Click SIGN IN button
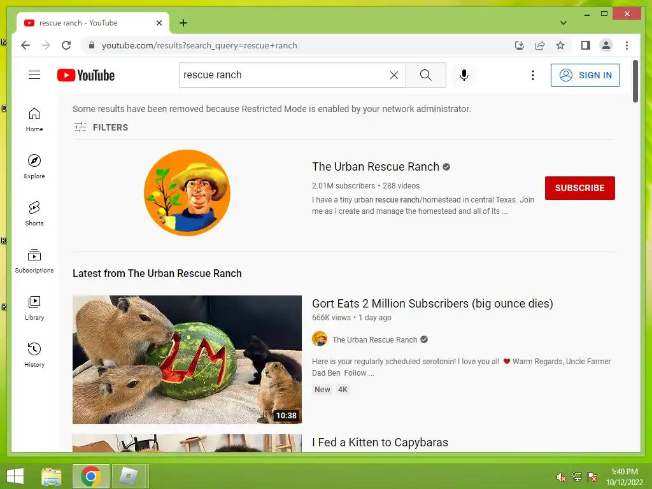Screen dimensions: 652x489 point(585,75)
